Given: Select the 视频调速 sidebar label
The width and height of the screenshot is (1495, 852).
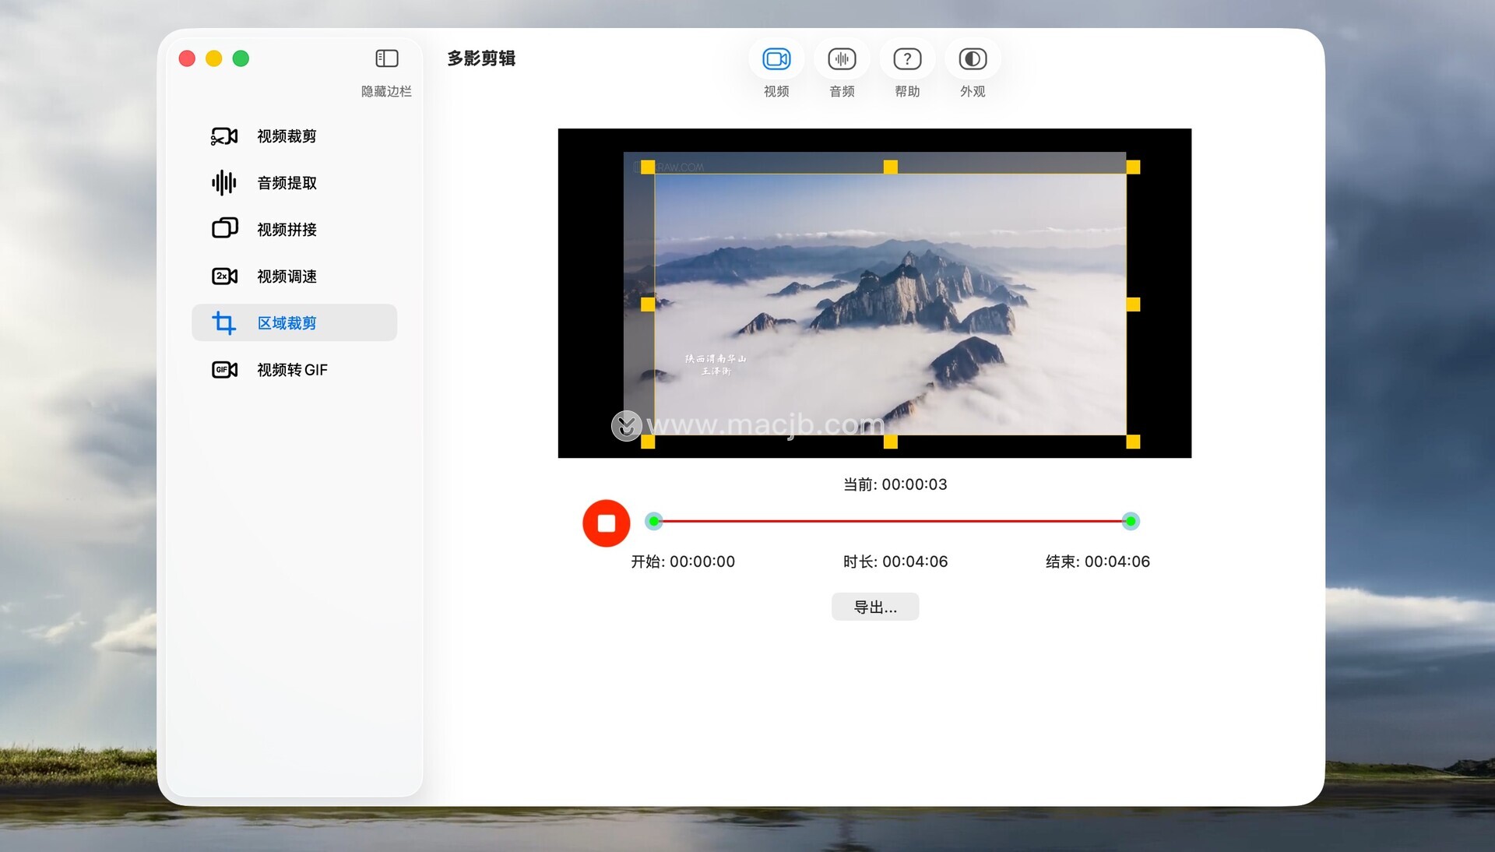Looking at the screenshot, I should 287,276.
